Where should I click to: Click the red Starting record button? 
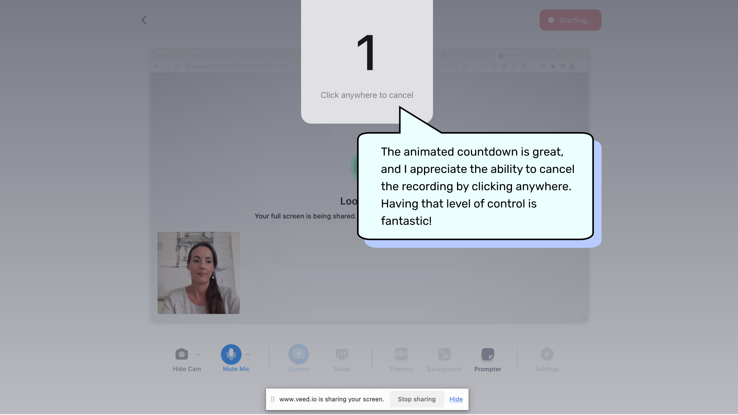coord(570,20)
